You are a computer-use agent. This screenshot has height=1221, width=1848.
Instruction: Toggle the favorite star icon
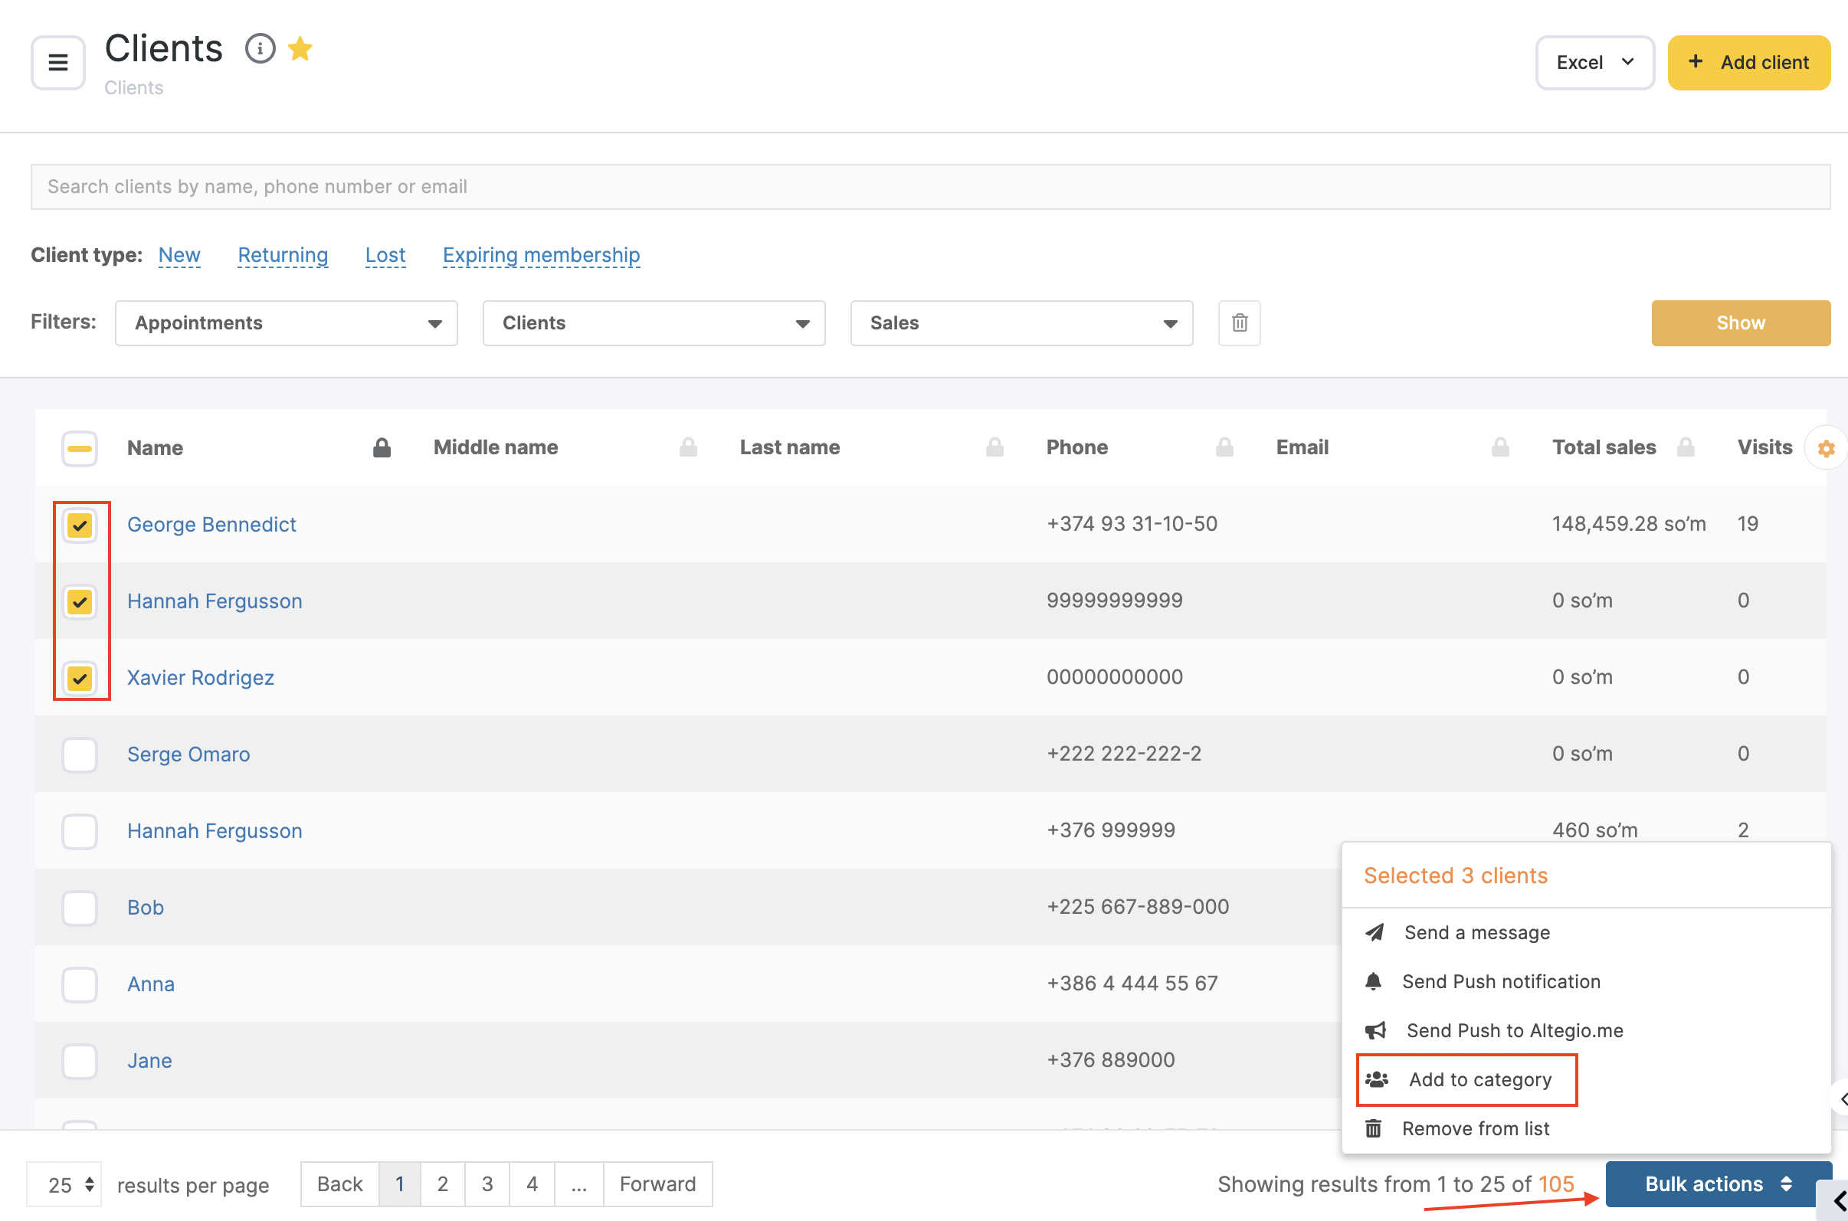tap(300, 49)
